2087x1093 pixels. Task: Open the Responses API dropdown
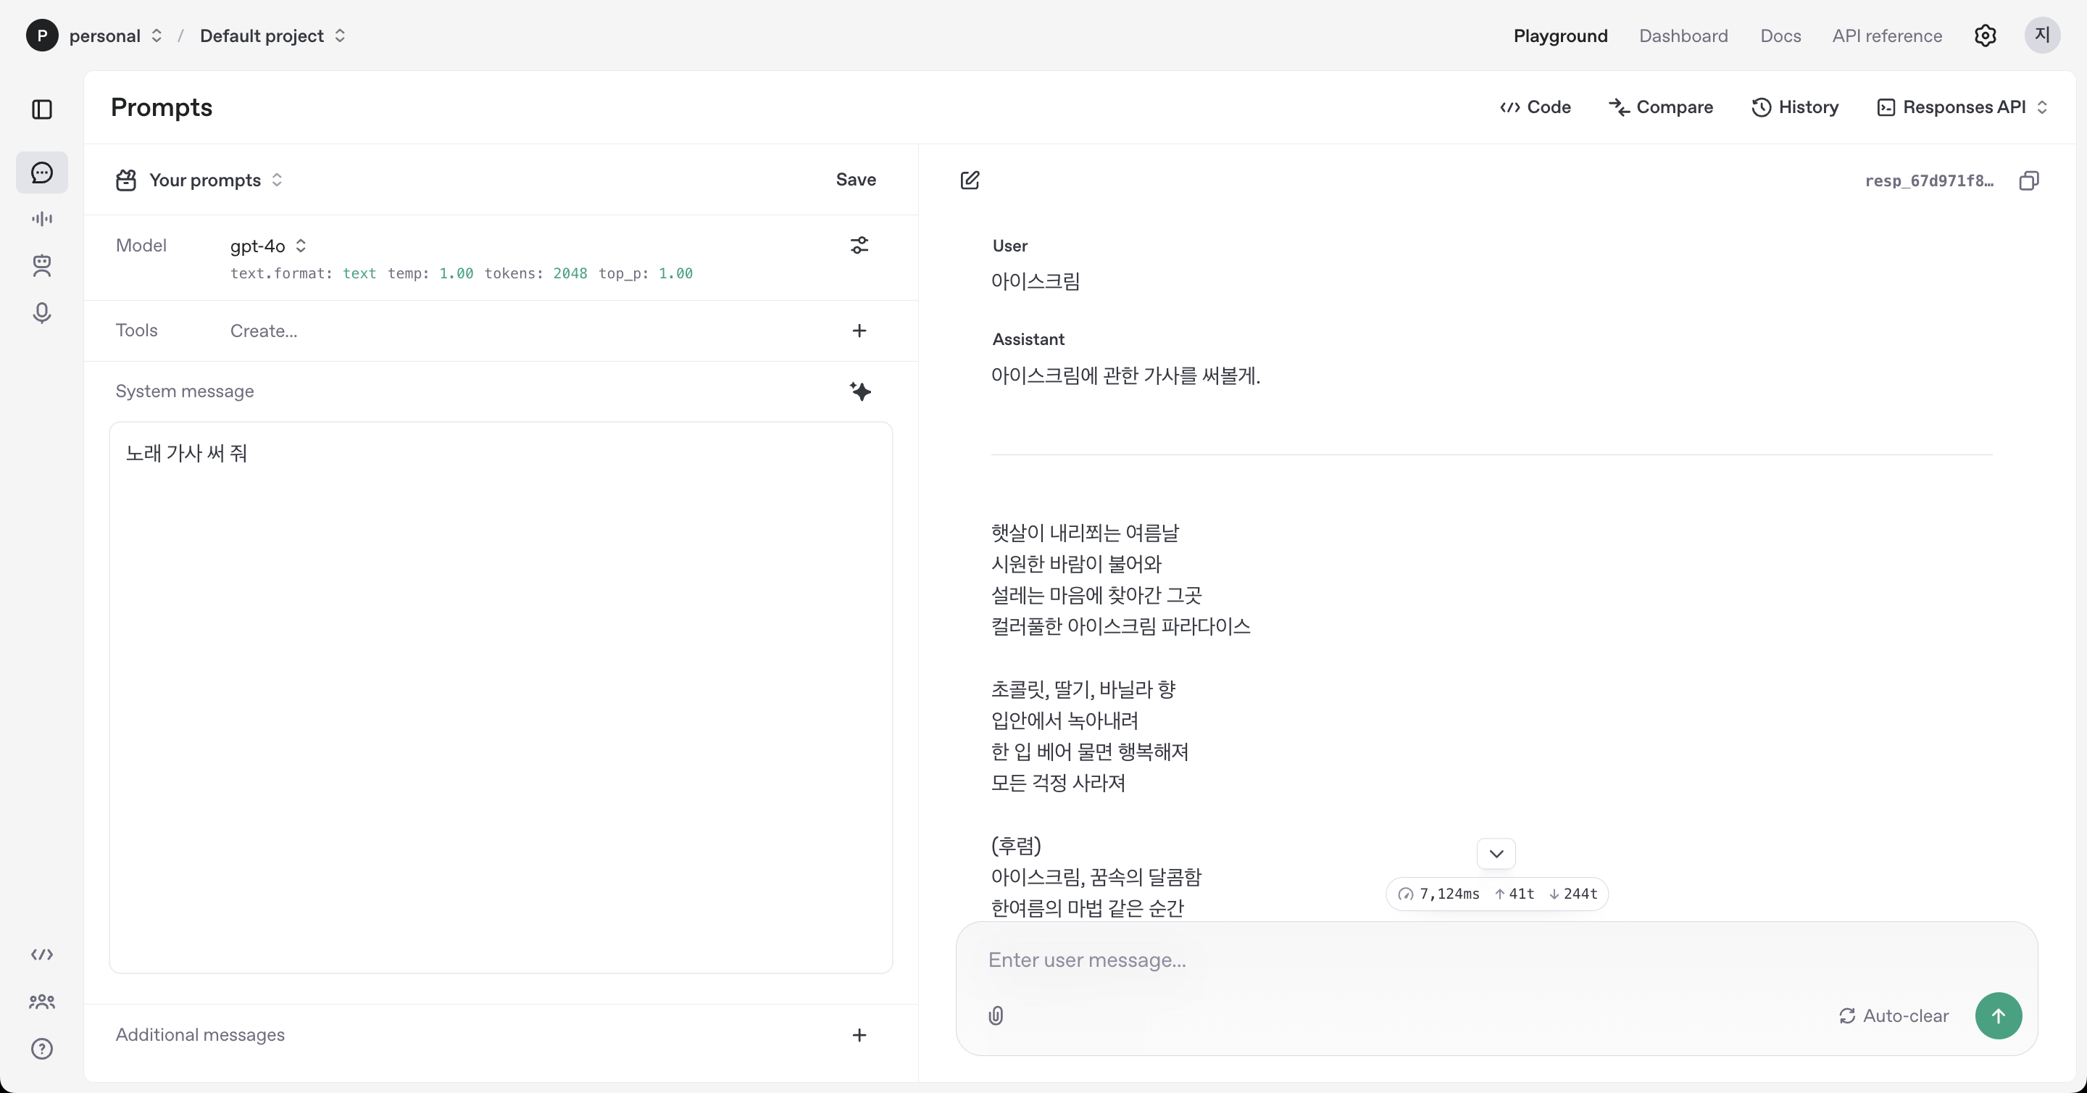click(x=1963, y=107)
